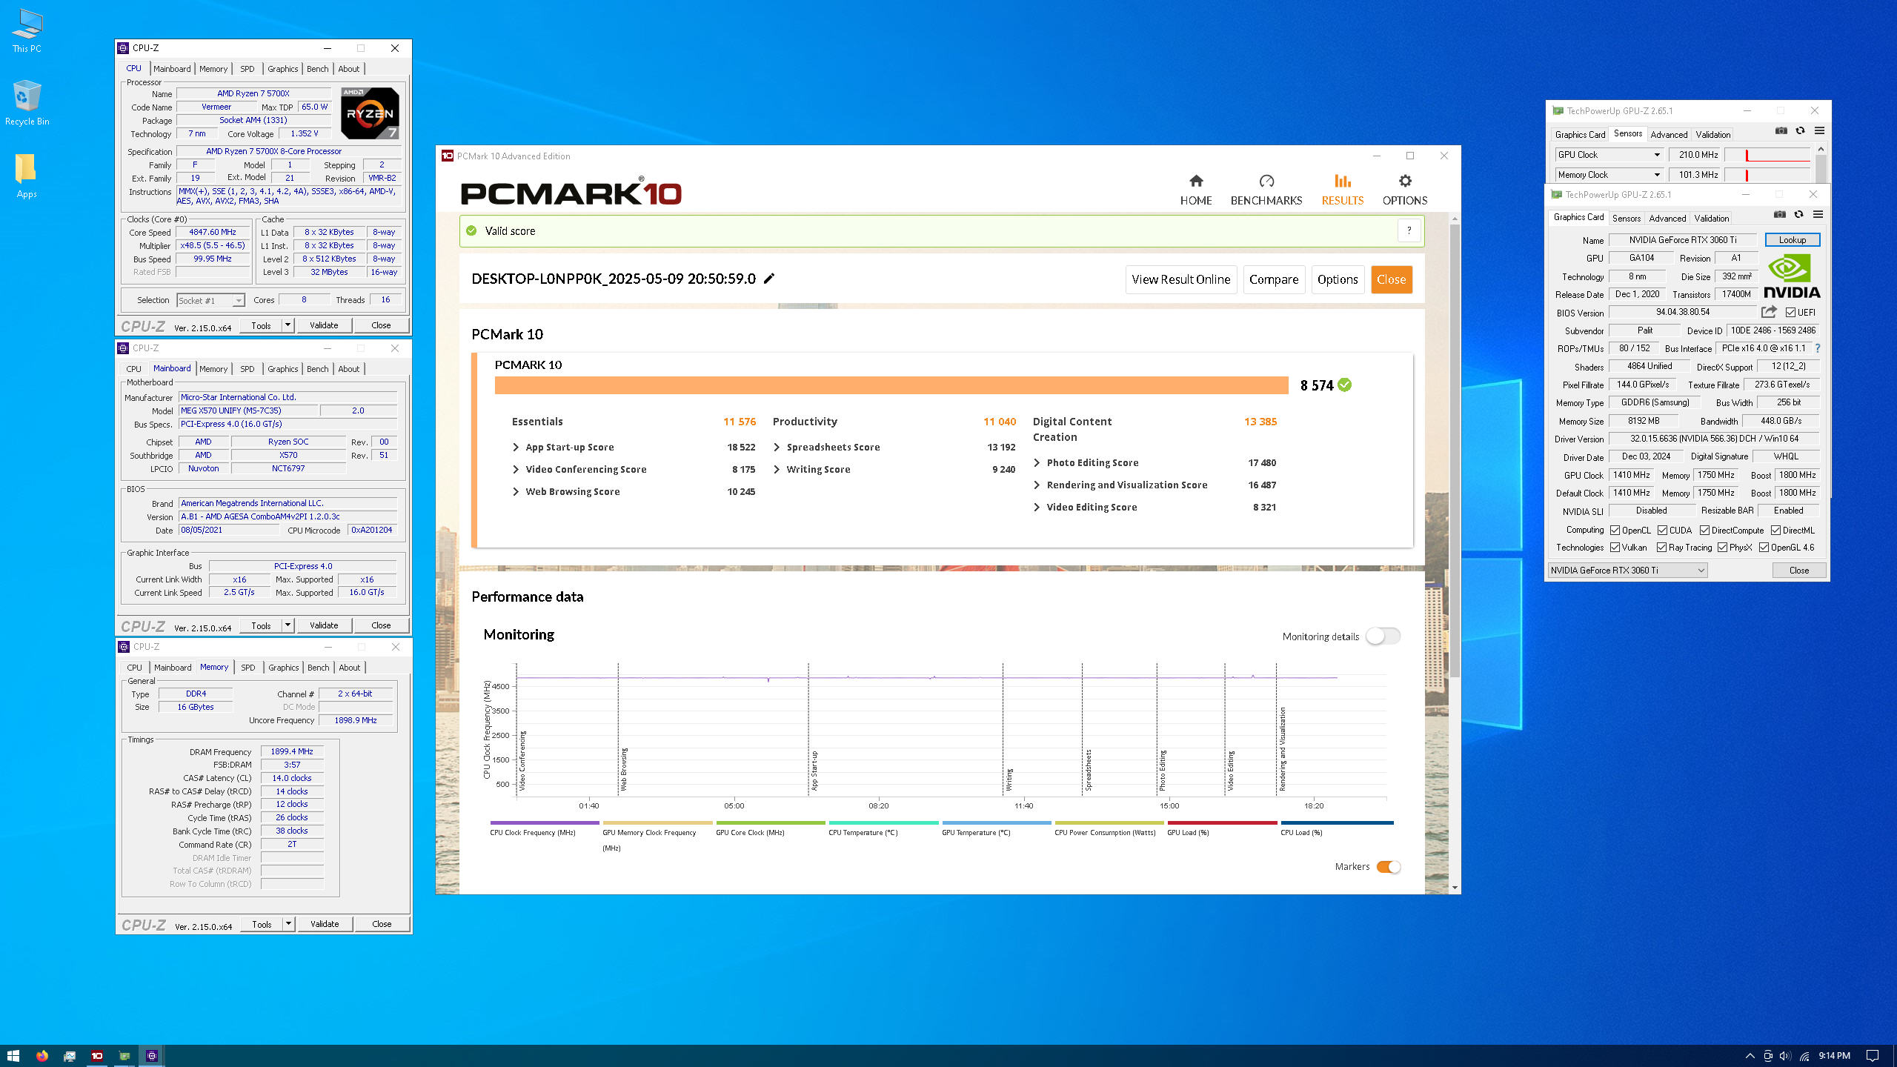Image resolution: width=1897 pixels, height=1067 pixels.
Task: Open the Apps folder on desktop
Action: 27,176
